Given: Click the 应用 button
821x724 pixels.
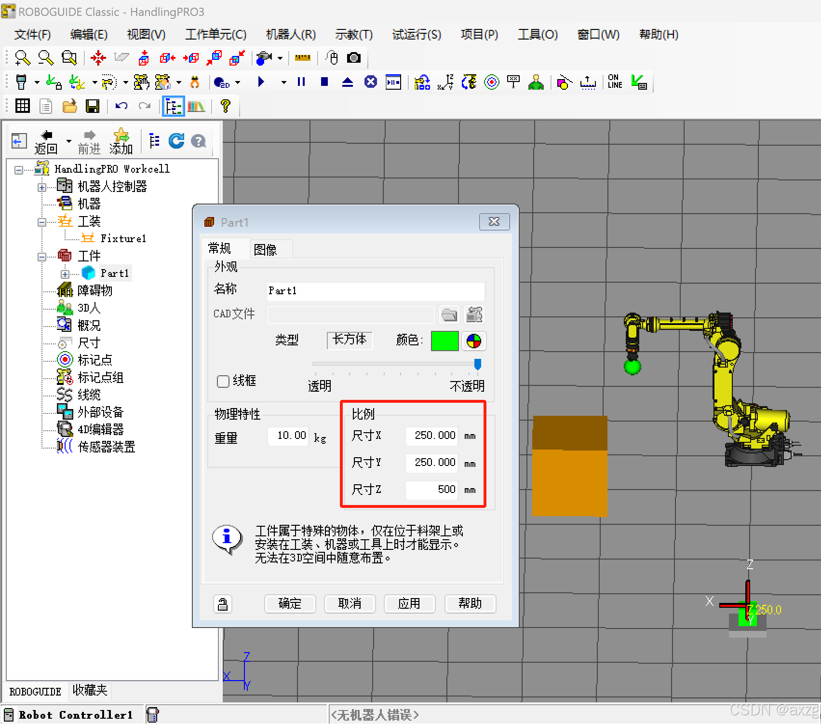Looking at the screenshot, I should (409, 603).
